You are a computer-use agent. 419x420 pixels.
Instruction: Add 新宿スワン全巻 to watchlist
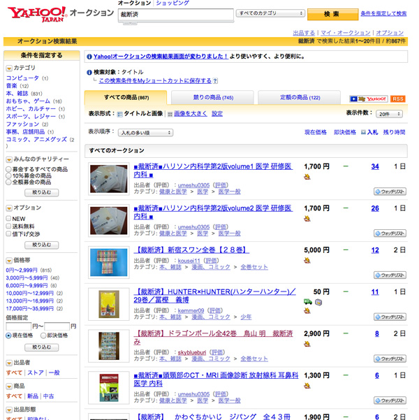[x=390, y=275]
